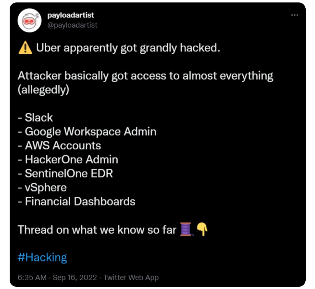Viewport: 315px width, 289px height.
Task: Click the 'Google Workspace Admin' line
Action: pos(87,132)
